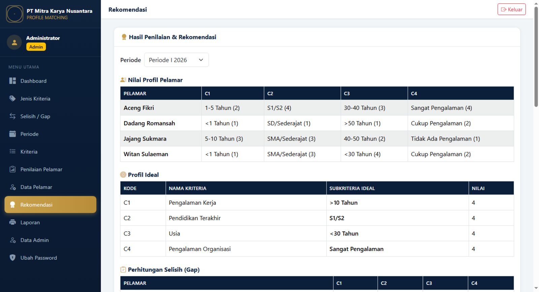Click the Ubah Password shield icon
This screenshot has height=292, width=539.
[x=12, y=258]
